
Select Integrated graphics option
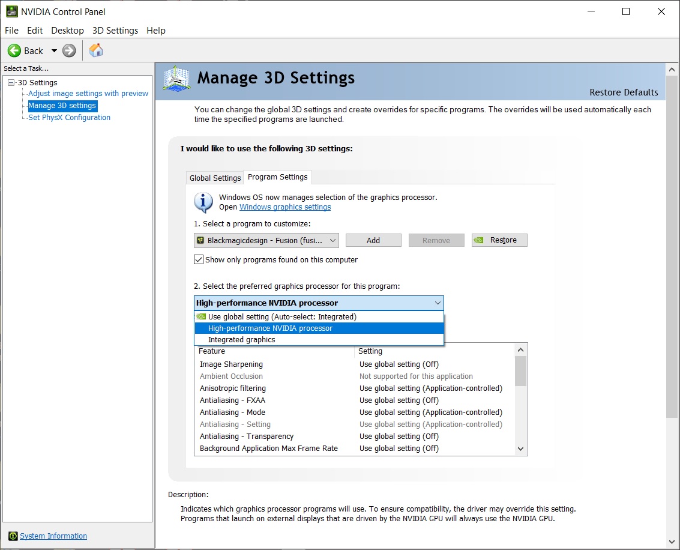319,340
